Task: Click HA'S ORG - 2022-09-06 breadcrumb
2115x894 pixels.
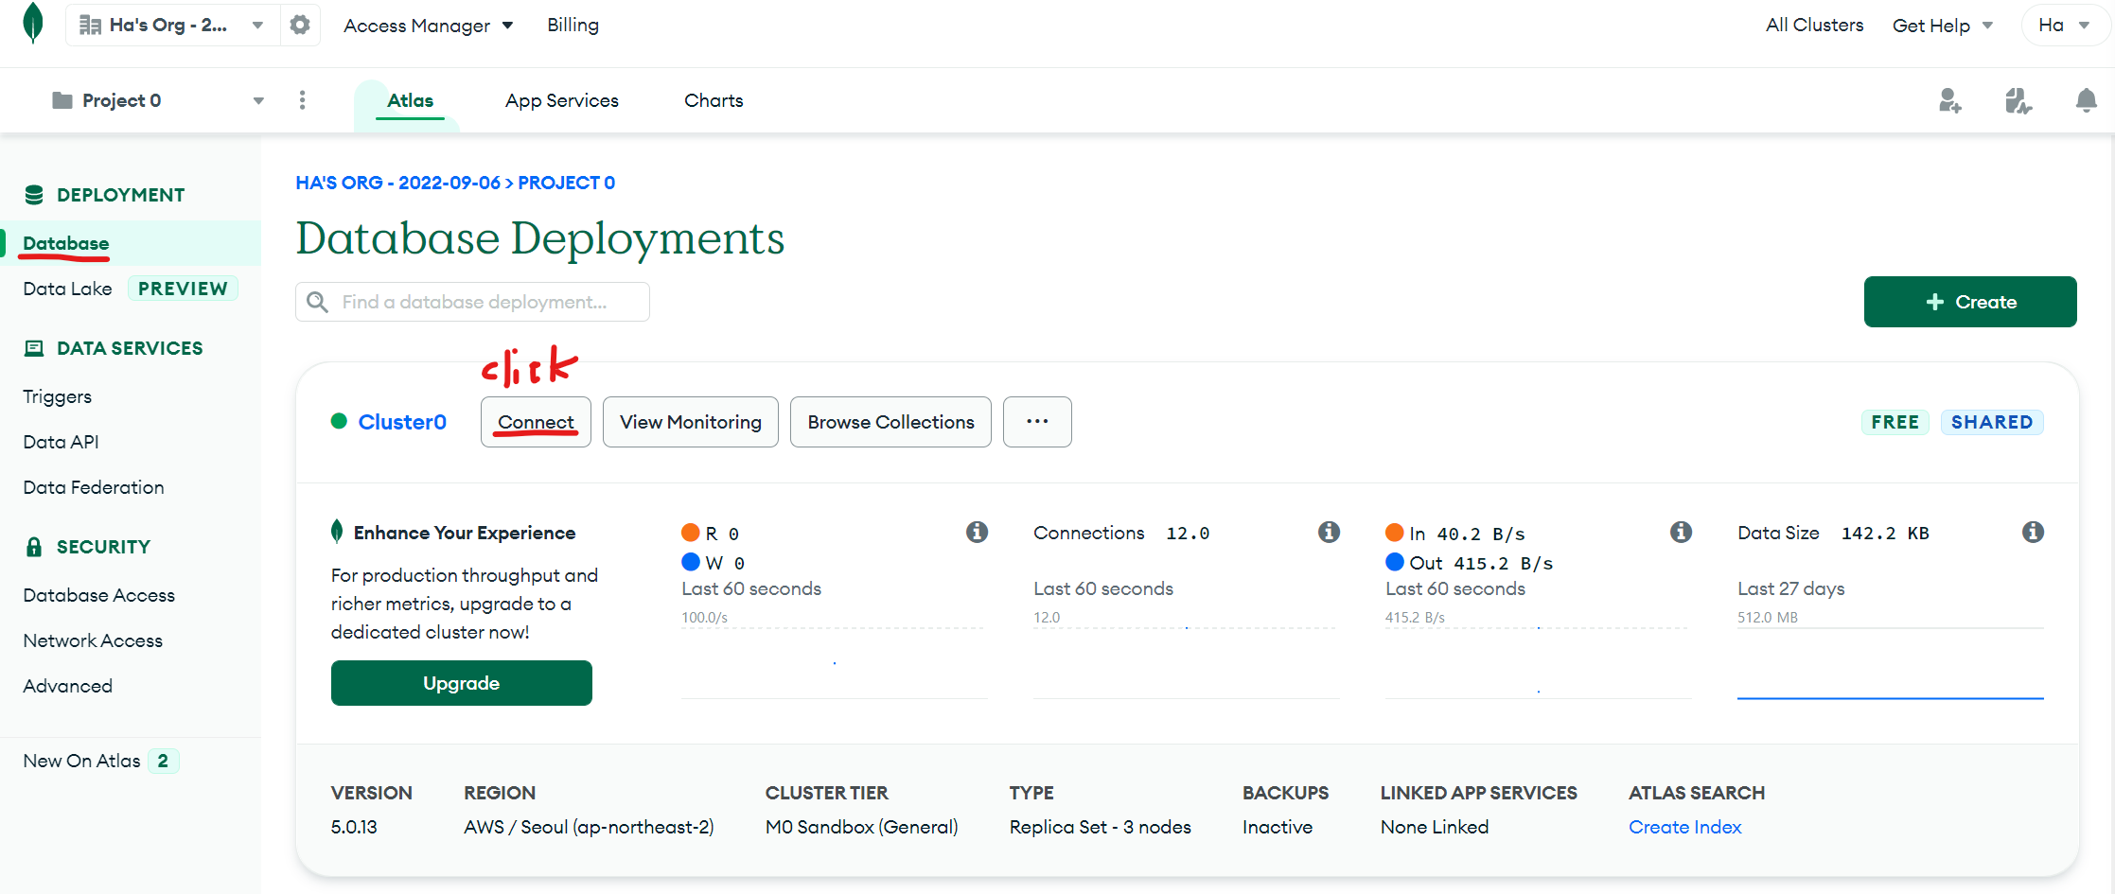Action: point(397,183)
